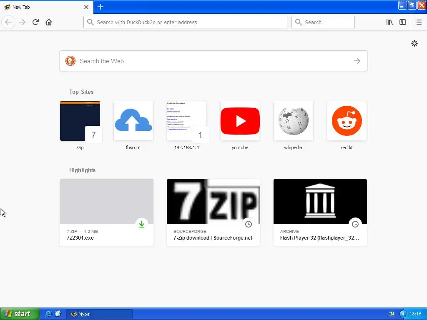Focus the toolbar Search box

[323, 22]
